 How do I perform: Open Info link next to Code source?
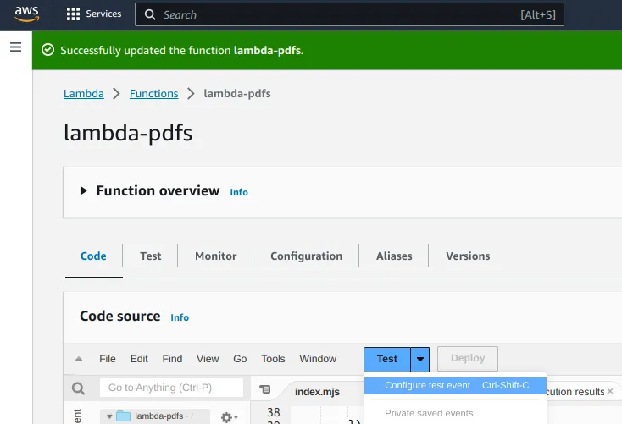tap(180, 317)
